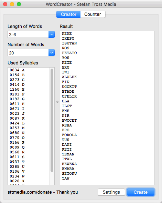Click the result word ILOT
The image size is (162, 203).
pyautogui.click(x=67, y=106)
